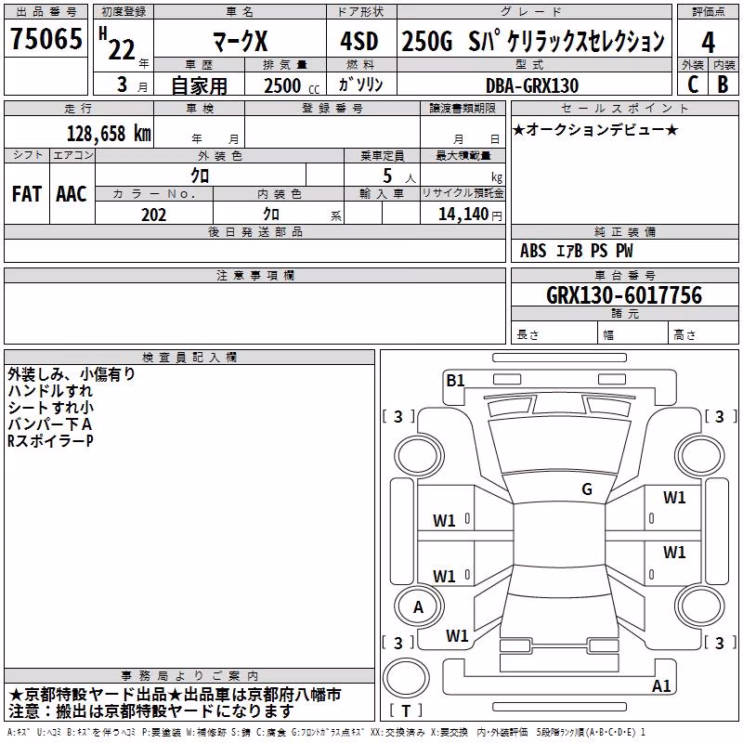Screen dimensions: 743x743
Task: Select the 自家用 vehicle history value
Action: (199, 85)
